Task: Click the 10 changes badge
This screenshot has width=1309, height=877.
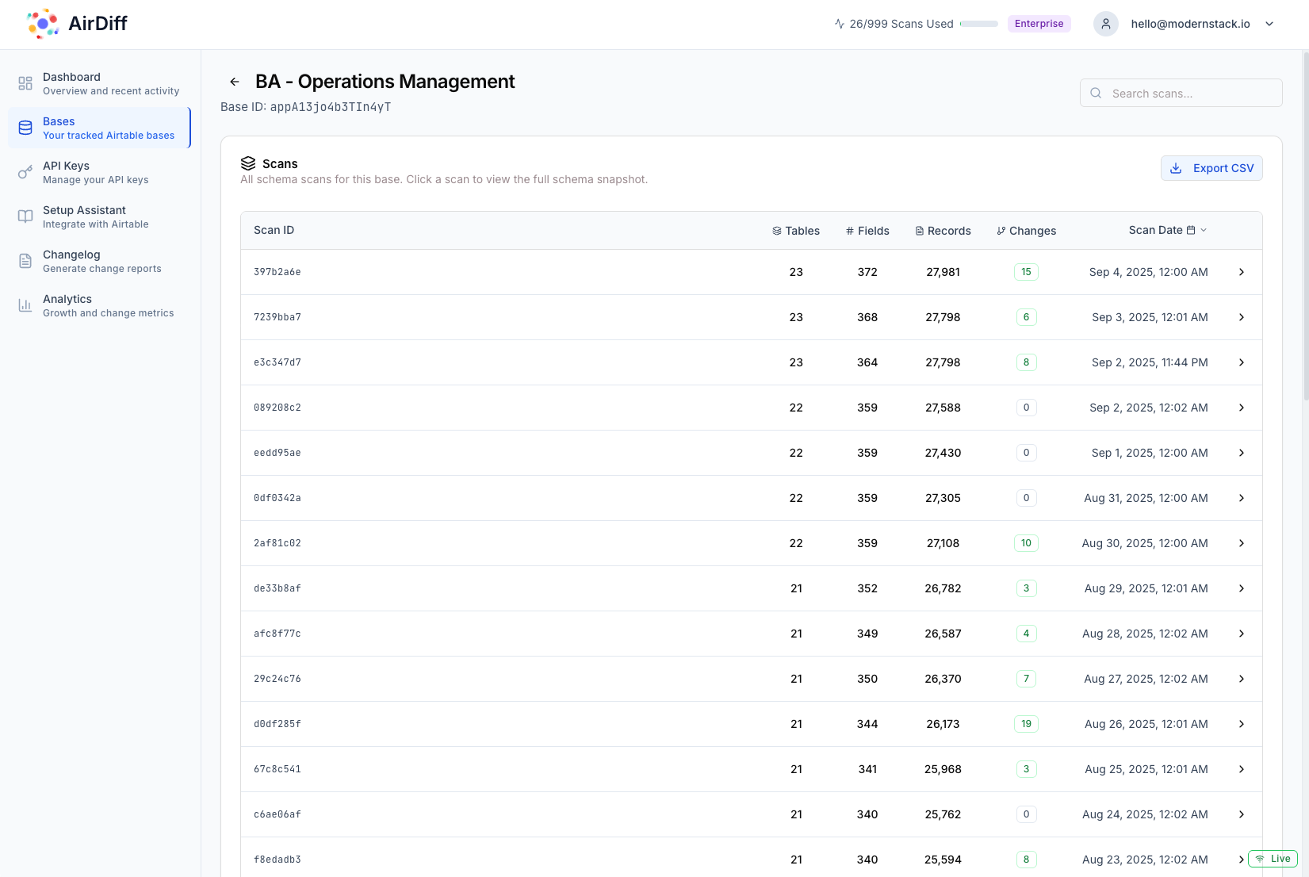Action: point(1026,543)
